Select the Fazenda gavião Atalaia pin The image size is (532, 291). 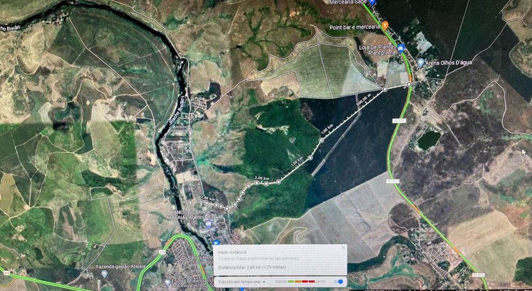(104, 273)
